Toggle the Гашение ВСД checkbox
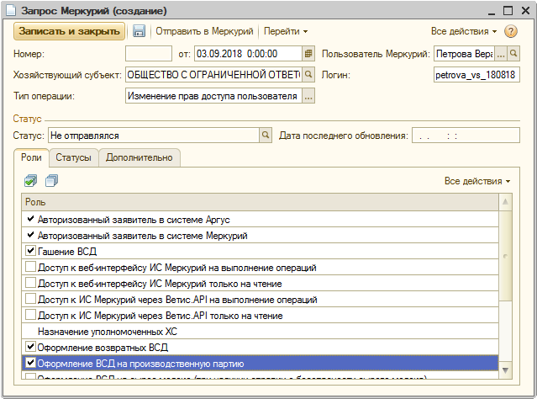Image resolution: width=537 pixels, height=399 pixels. 30,251
